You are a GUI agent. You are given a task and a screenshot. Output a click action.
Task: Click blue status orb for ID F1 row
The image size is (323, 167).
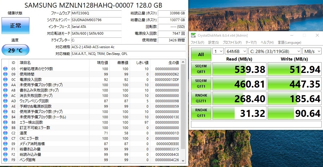click(5, 149)
